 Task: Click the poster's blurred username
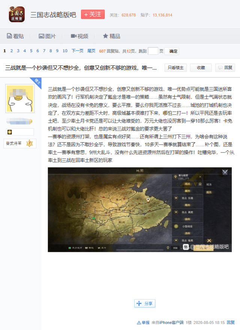pyautogui.click(x=19, y=121)
